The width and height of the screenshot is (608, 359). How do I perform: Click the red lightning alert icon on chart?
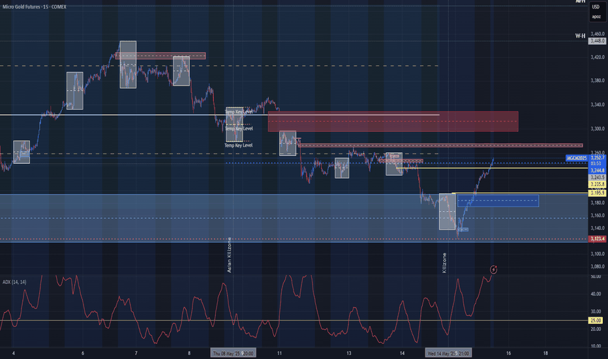coord(493,270)
